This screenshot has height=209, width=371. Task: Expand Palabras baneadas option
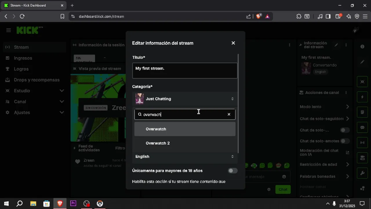click(324, 176)
